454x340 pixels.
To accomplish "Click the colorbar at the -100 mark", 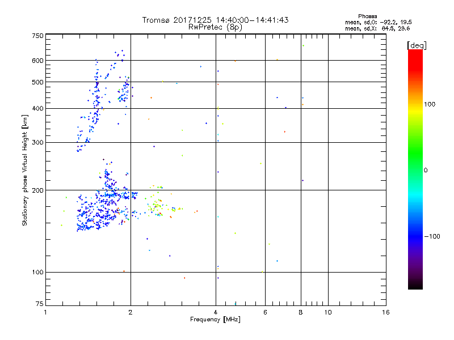I will click(x=415, y=236).
